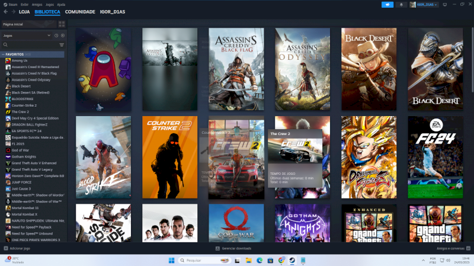Viewport: 474px width, 266px height.
Task: Open advanced filter options icon
Action: (62, 44)
